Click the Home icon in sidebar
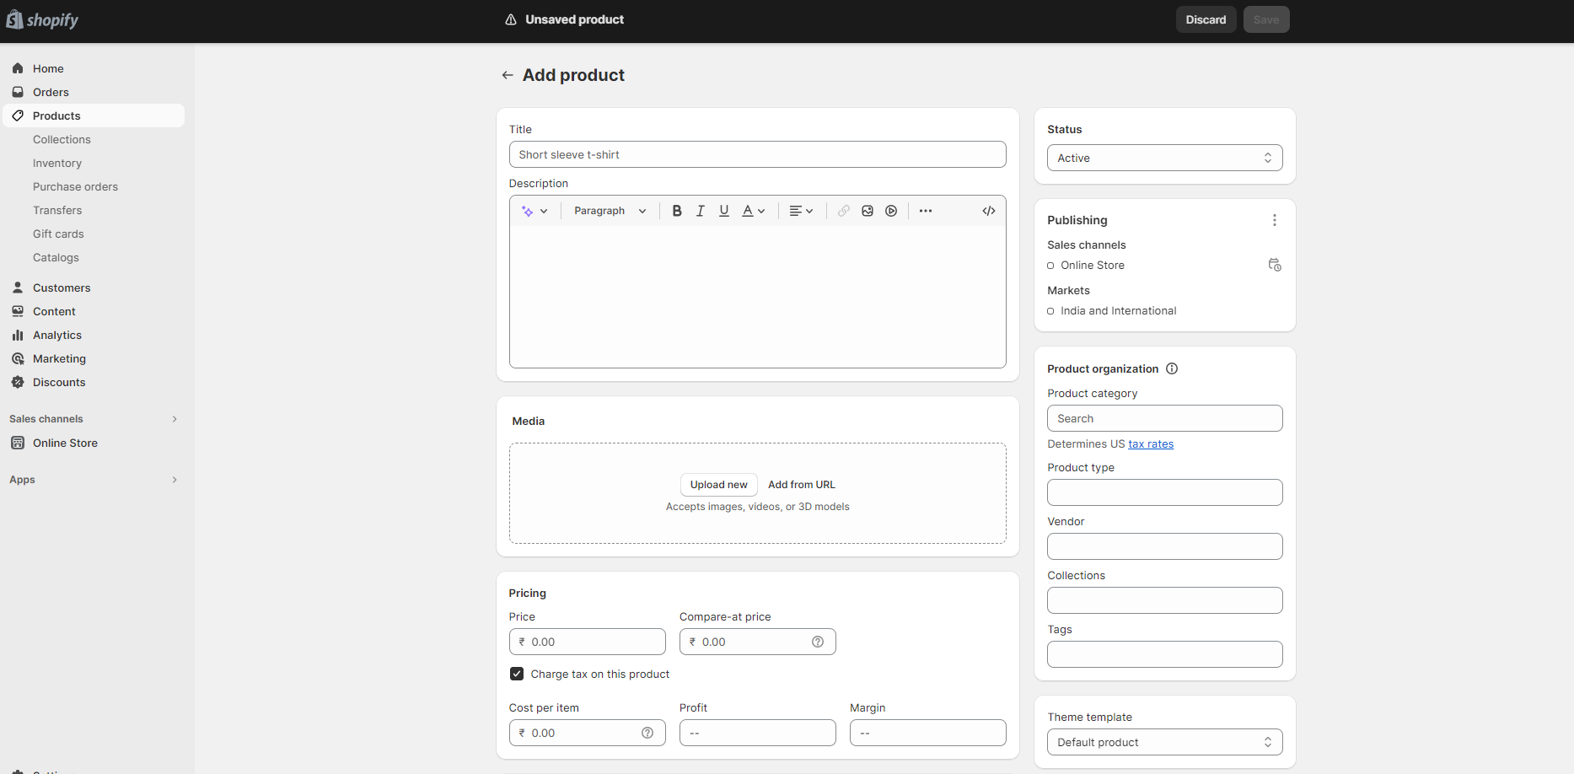This screenshot has height=774, width=1574. (x=18, y=68)
